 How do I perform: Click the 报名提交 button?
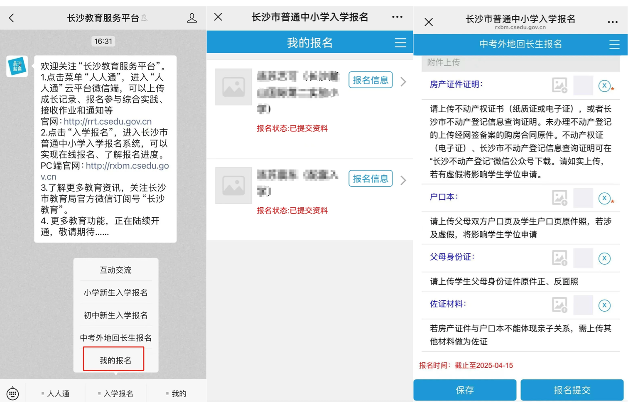pos(572,390)
